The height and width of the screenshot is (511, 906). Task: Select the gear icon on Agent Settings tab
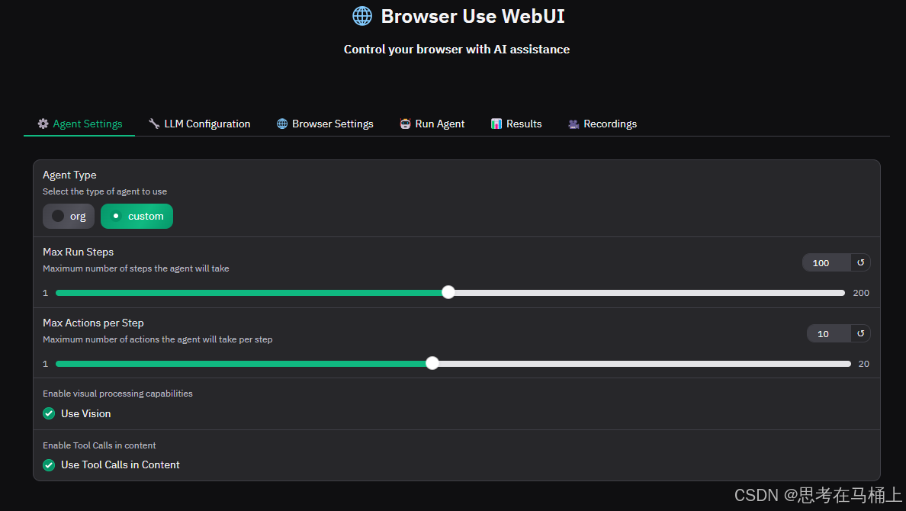coord(43,124)
